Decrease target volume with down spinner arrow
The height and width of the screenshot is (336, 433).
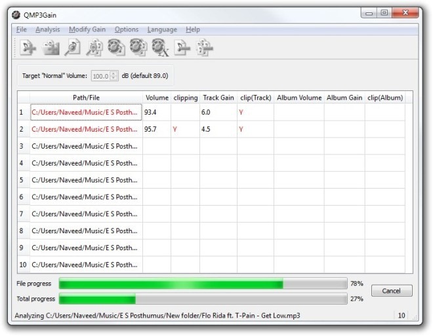[113, 78]
